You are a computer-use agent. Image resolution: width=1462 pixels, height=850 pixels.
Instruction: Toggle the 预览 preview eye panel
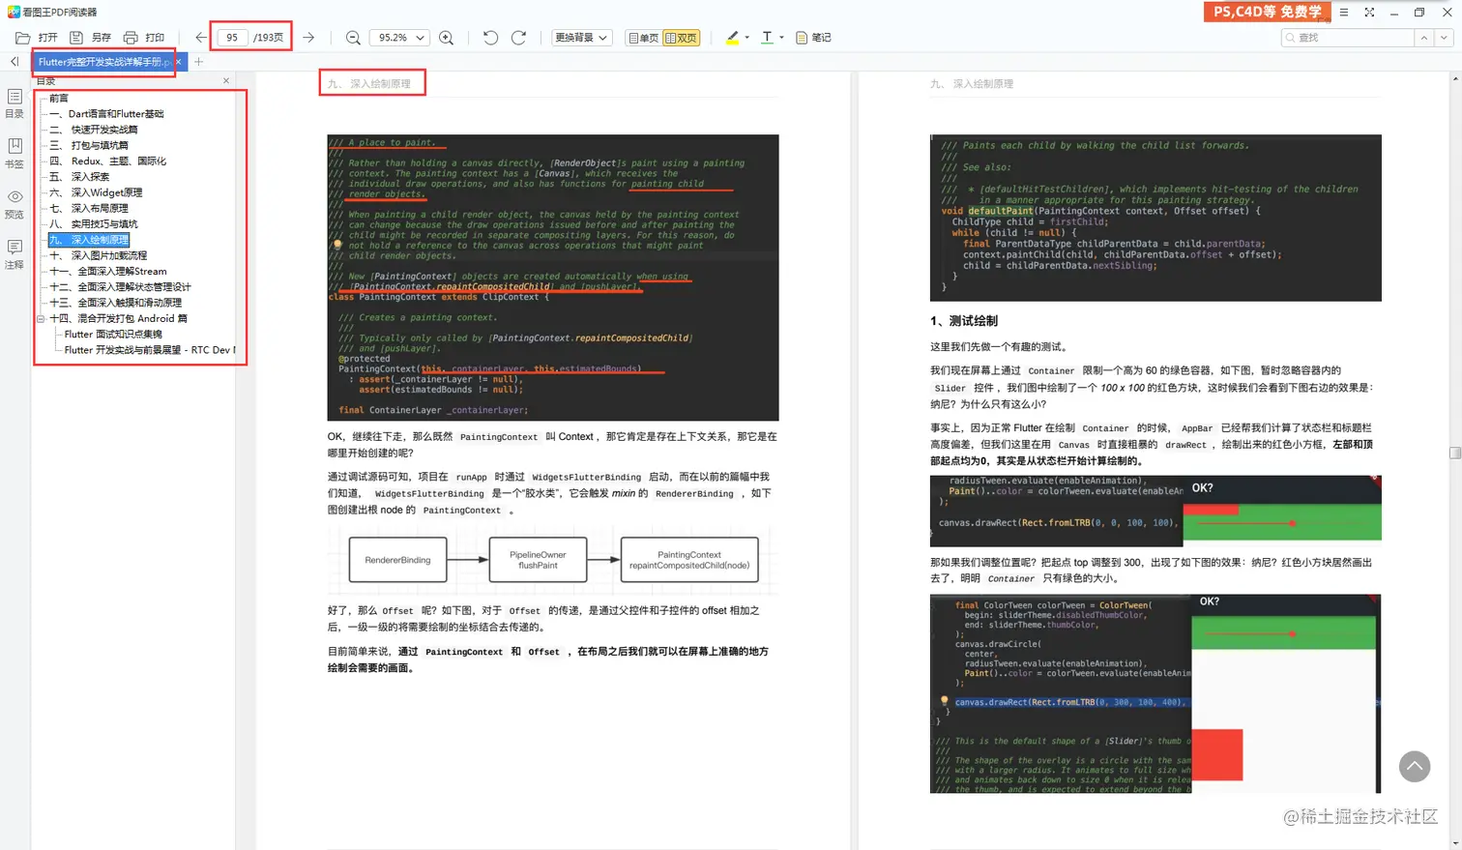pos(15,204)
